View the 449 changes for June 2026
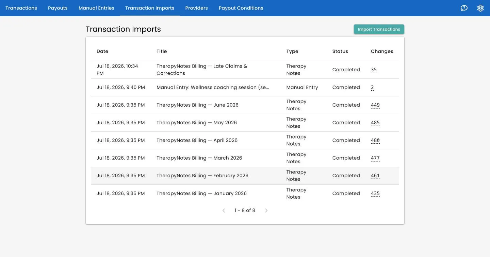Image resolution: width=490 pixels, height=257 pixels. pos(375,105)
